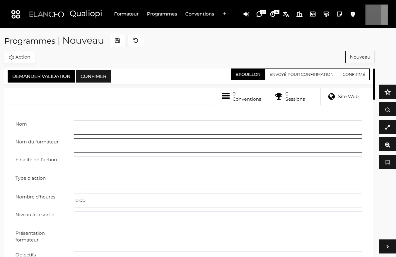This screenshot has height=257, width=396.
Task: Click the magnifier search icon in sidebar
Action: pyautogui.click(x=388, y=110)
